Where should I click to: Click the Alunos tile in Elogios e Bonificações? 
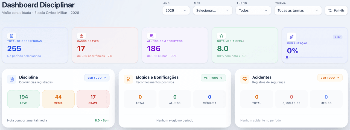[x=175, y=99]
